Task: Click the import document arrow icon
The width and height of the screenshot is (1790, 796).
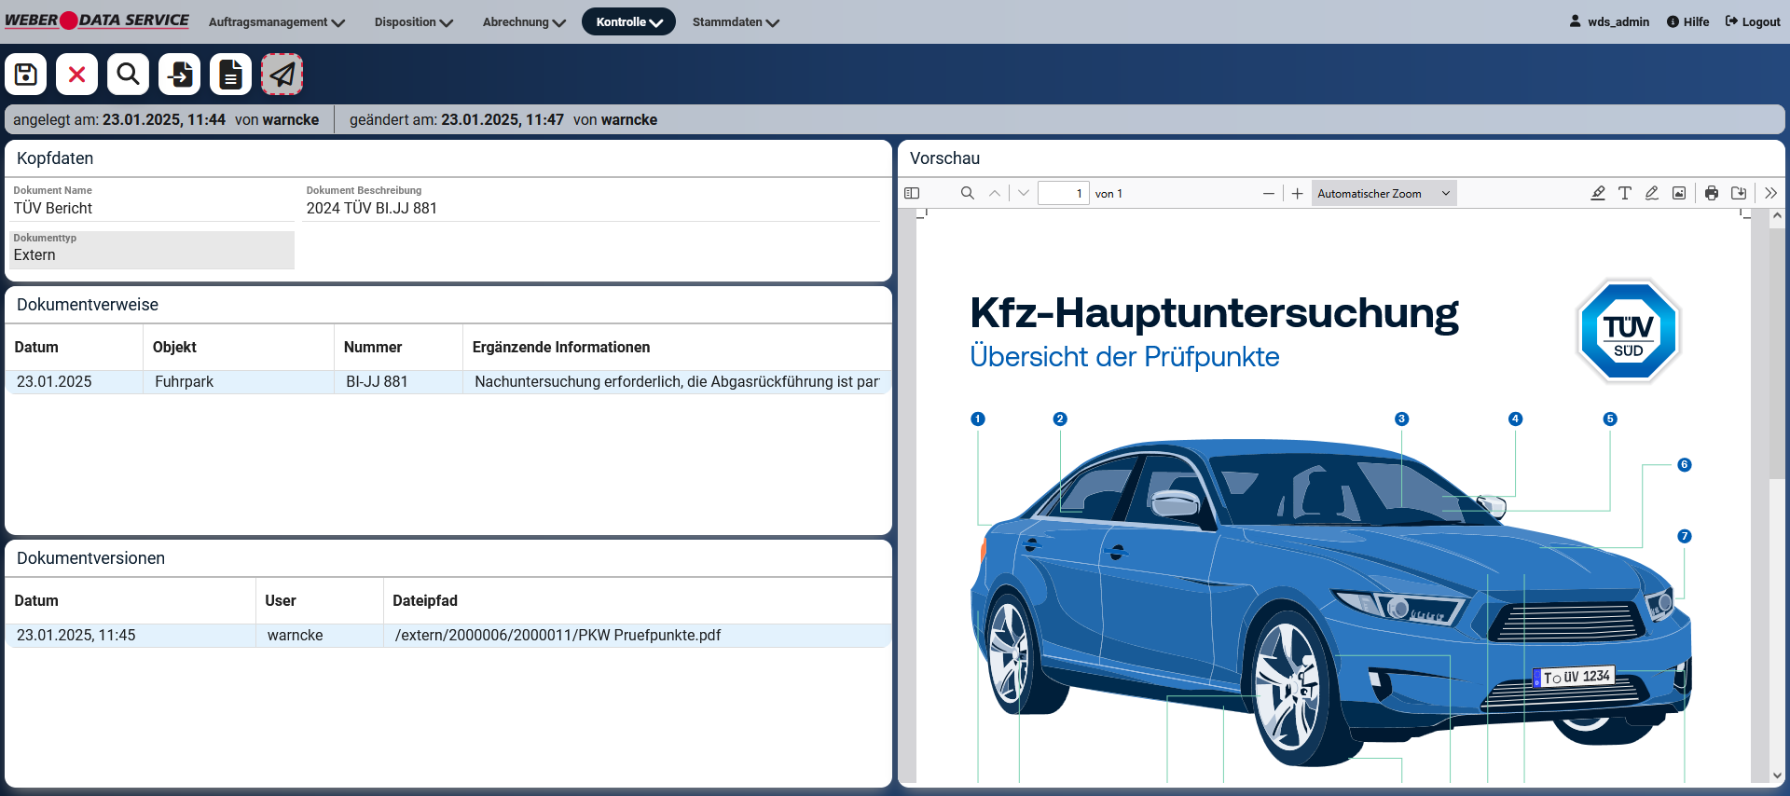Action: tap(180, 75)
